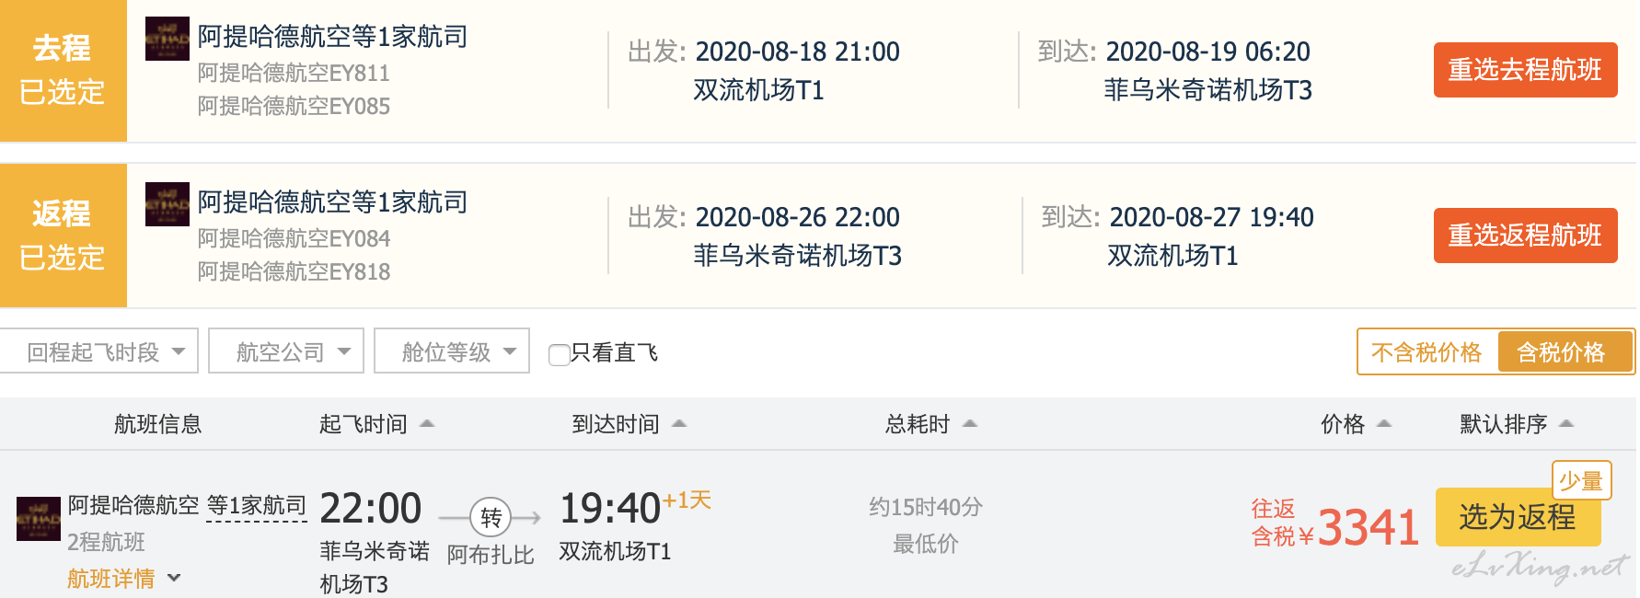Click the 航班信息 column header
The height and width of the screenshot is (598, 1640).
point(157,424)
